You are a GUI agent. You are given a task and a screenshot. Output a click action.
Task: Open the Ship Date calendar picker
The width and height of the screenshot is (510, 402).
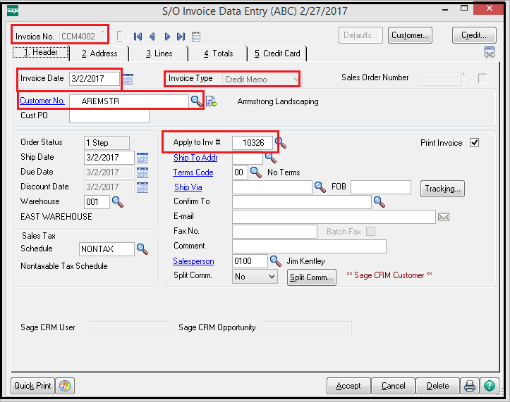(142, 158)
